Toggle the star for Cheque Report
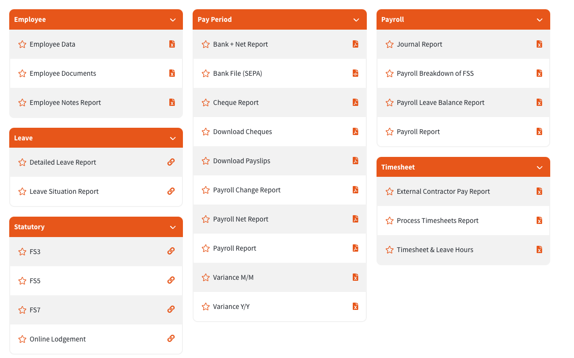This screenshot has width=574, height=358. [x=206, y=102]
